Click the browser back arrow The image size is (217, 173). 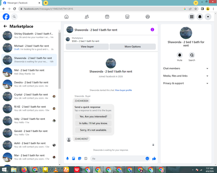tap(4, 9)
